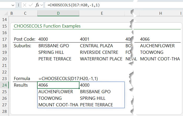Select MOUNT COOT-THA in row 20
Image resolution: width=183 pixels, height=116 pixels.
click(x=160, y=59)
